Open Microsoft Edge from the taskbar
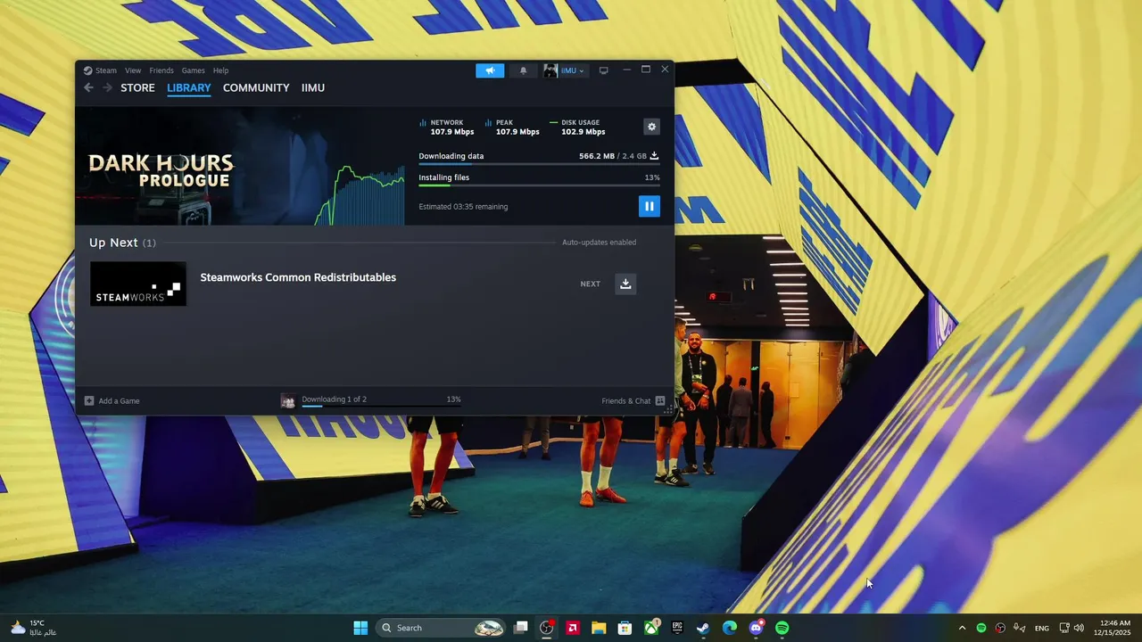This screenshot has height=642, width=1142. (x=730, y=628)
